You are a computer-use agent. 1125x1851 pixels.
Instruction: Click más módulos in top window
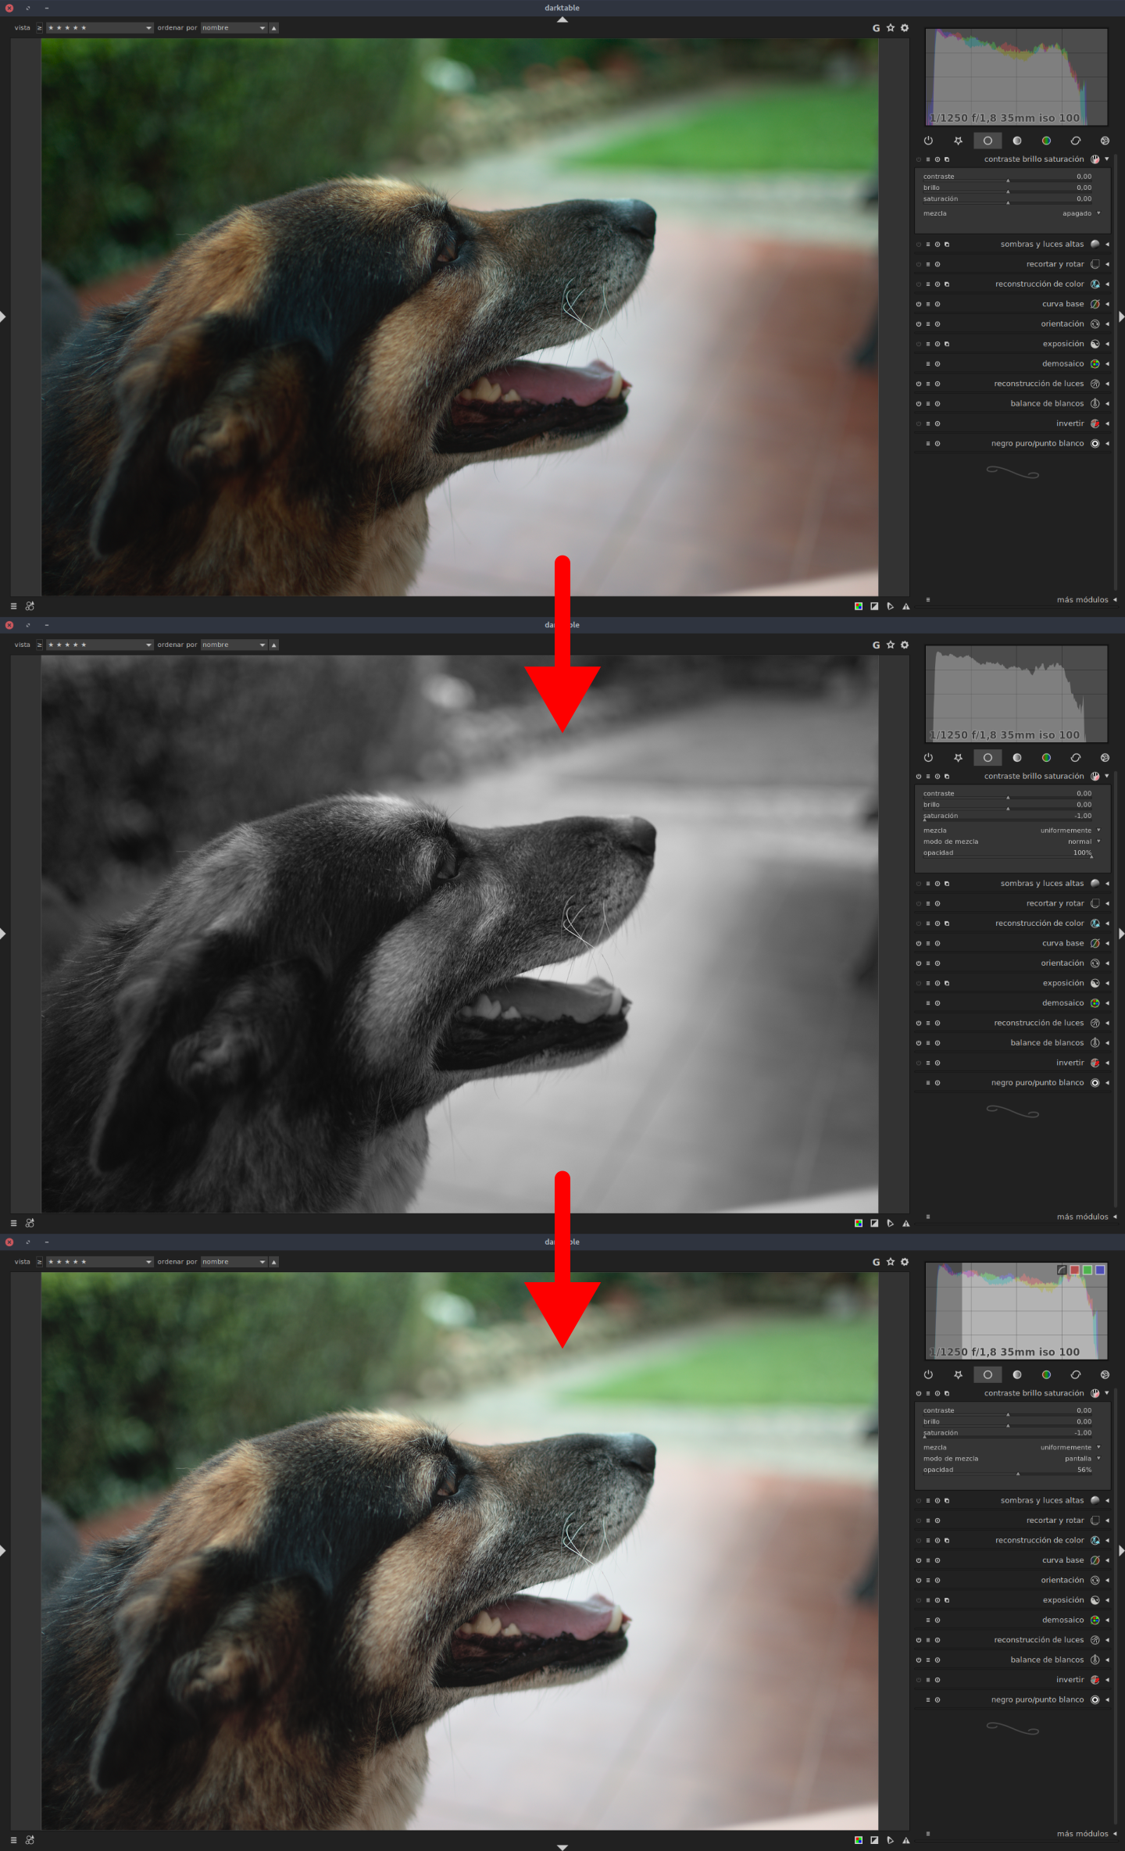pyautogui.click(x=1082, y=600)
